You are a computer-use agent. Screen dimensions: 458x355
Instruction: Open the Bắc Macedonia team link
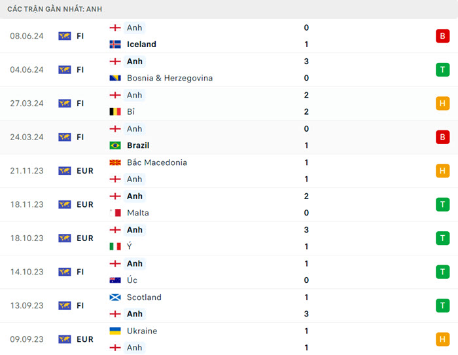coord(157,162)
